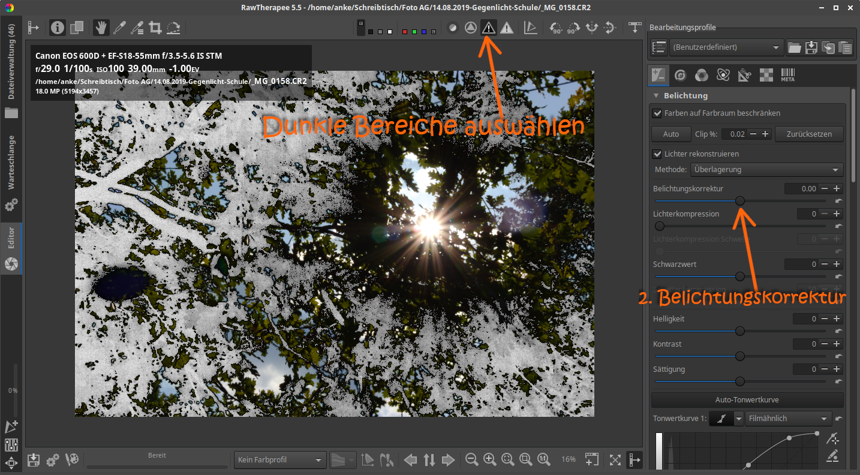Select the straighten horizon tool
860x475 pixels.
click(173, 28)
